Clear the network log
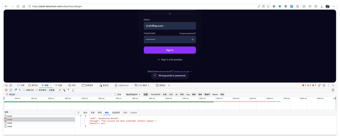 click(x=11, y=90)
